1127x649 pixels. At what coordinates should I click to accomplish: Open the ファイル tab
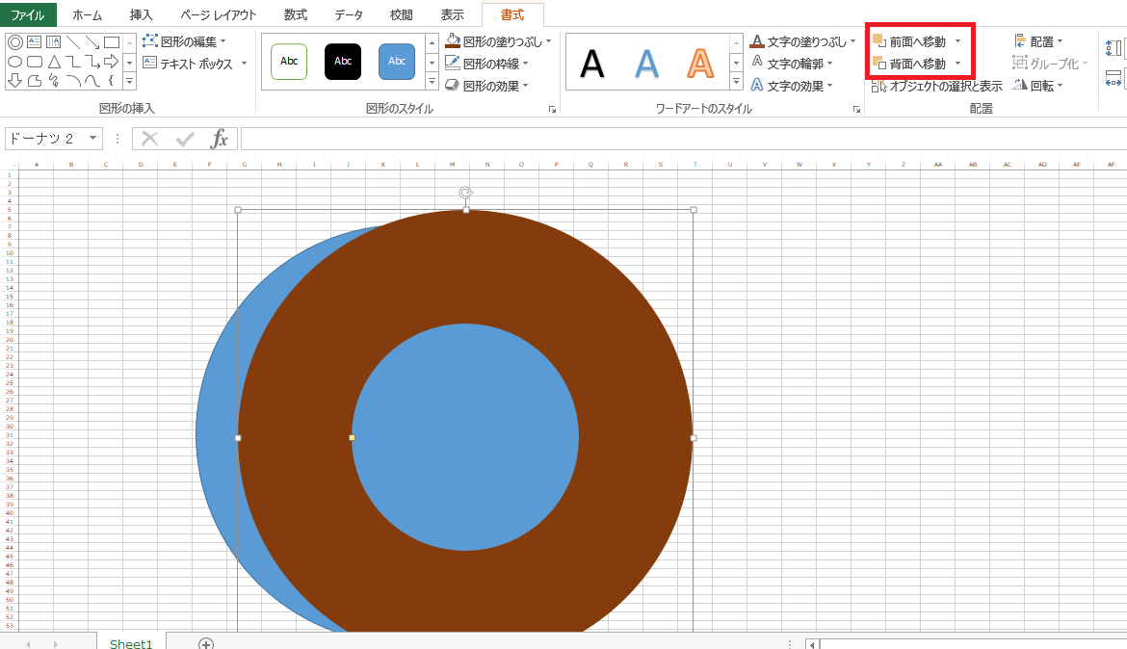pos(28,15)
